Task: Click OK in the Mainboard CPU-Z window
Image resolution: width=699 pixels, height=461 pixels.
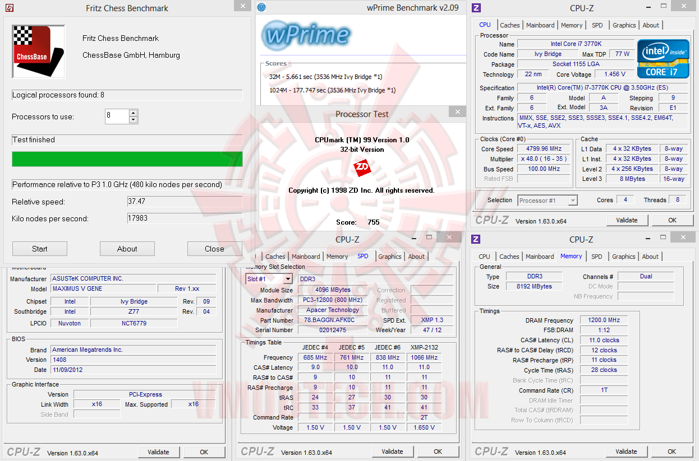Action: (204, 452)
